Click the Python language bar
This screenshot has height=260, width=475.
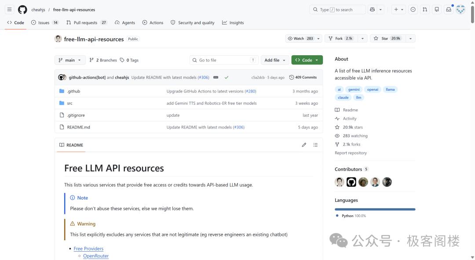click(375, 209)
